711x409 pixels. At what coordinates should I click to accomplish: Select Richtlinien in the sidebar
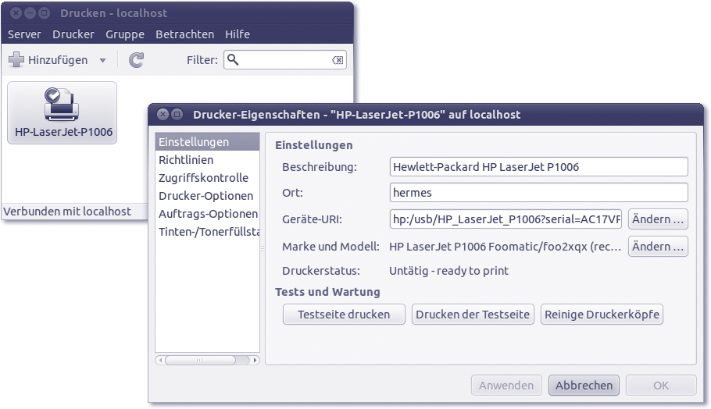coord(182,160)
